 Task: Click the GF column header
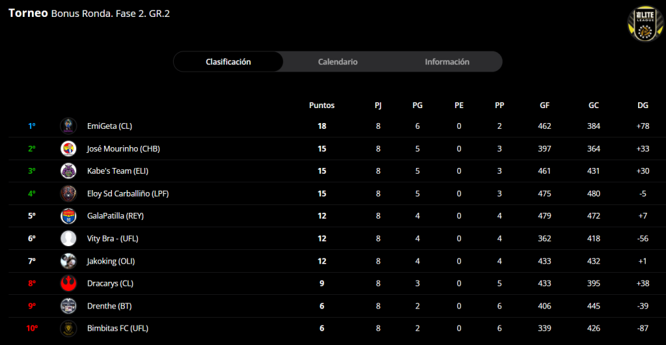(544, 105)
